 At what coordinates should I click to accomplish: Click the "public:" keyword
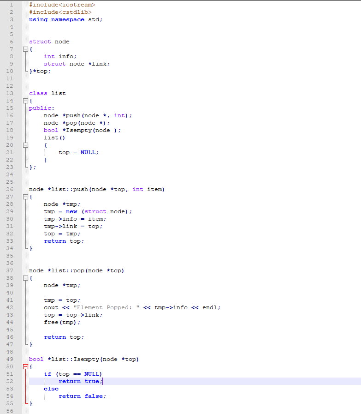[41, 108]
